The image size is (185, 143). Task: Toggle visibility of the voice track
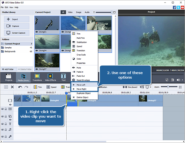point(2,137)
